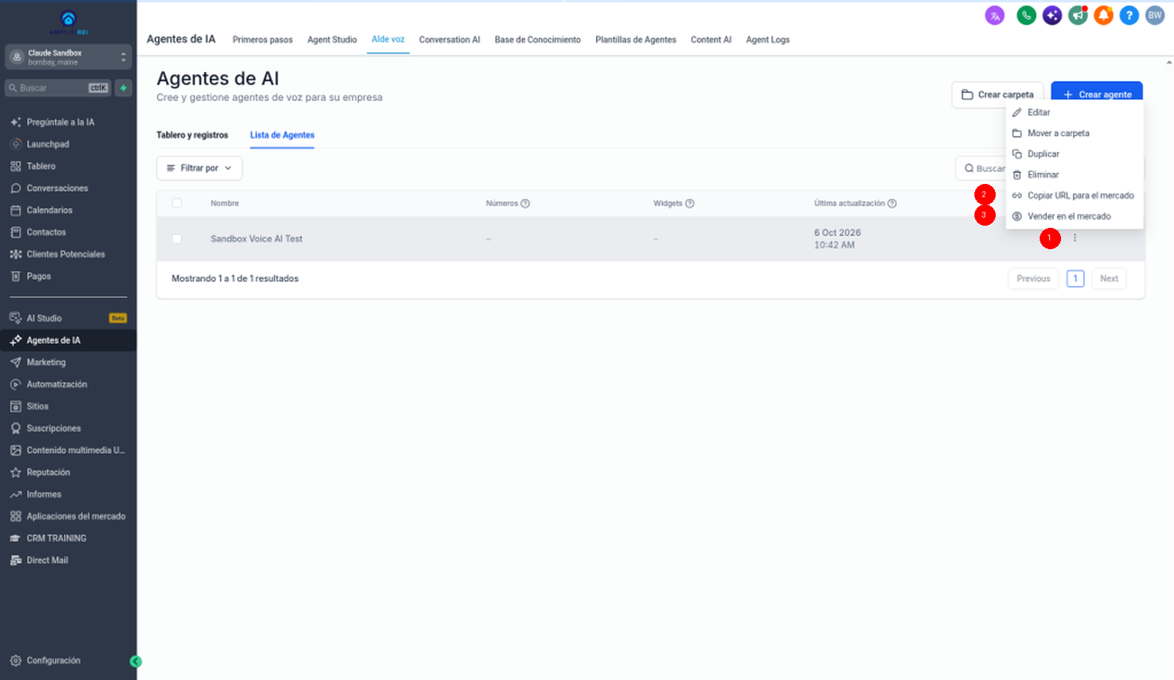Screen dimensions: 1174x680
Task: Open the Conversation AI tab
Action: point(449,40)
